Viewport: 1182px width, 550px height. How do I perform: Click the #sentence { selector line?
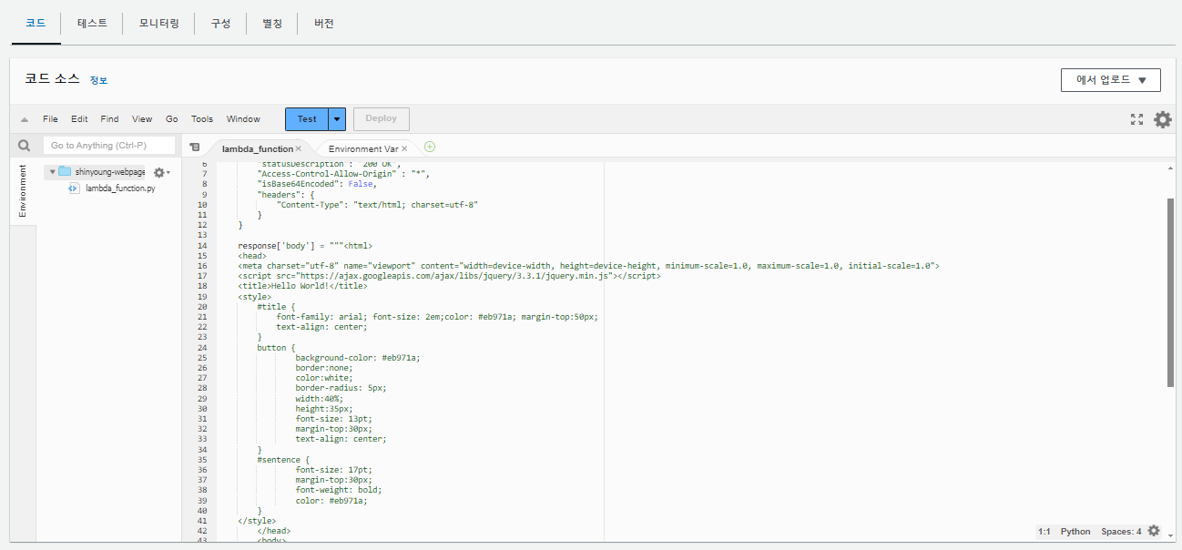tap(283, 460)
